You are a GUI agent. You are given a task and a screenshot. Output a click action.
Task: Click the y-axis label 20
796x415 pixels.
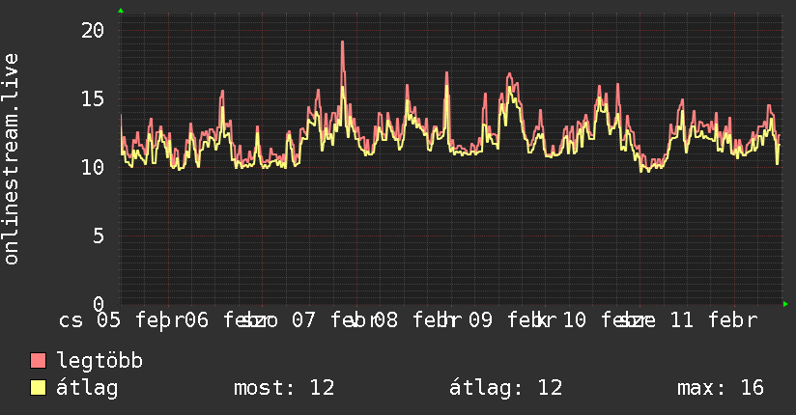tap(93, 31)
